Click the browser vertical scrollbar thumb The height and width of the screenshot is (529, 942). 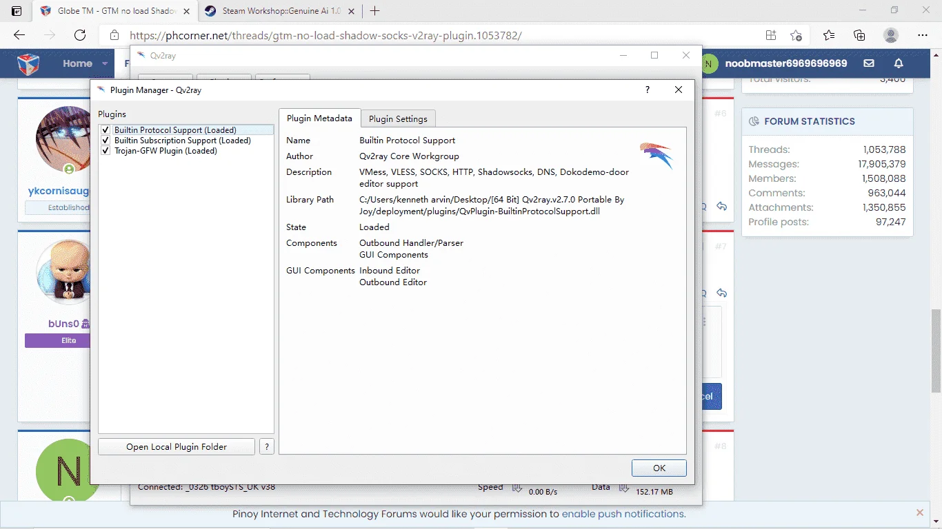pos(936,351)
